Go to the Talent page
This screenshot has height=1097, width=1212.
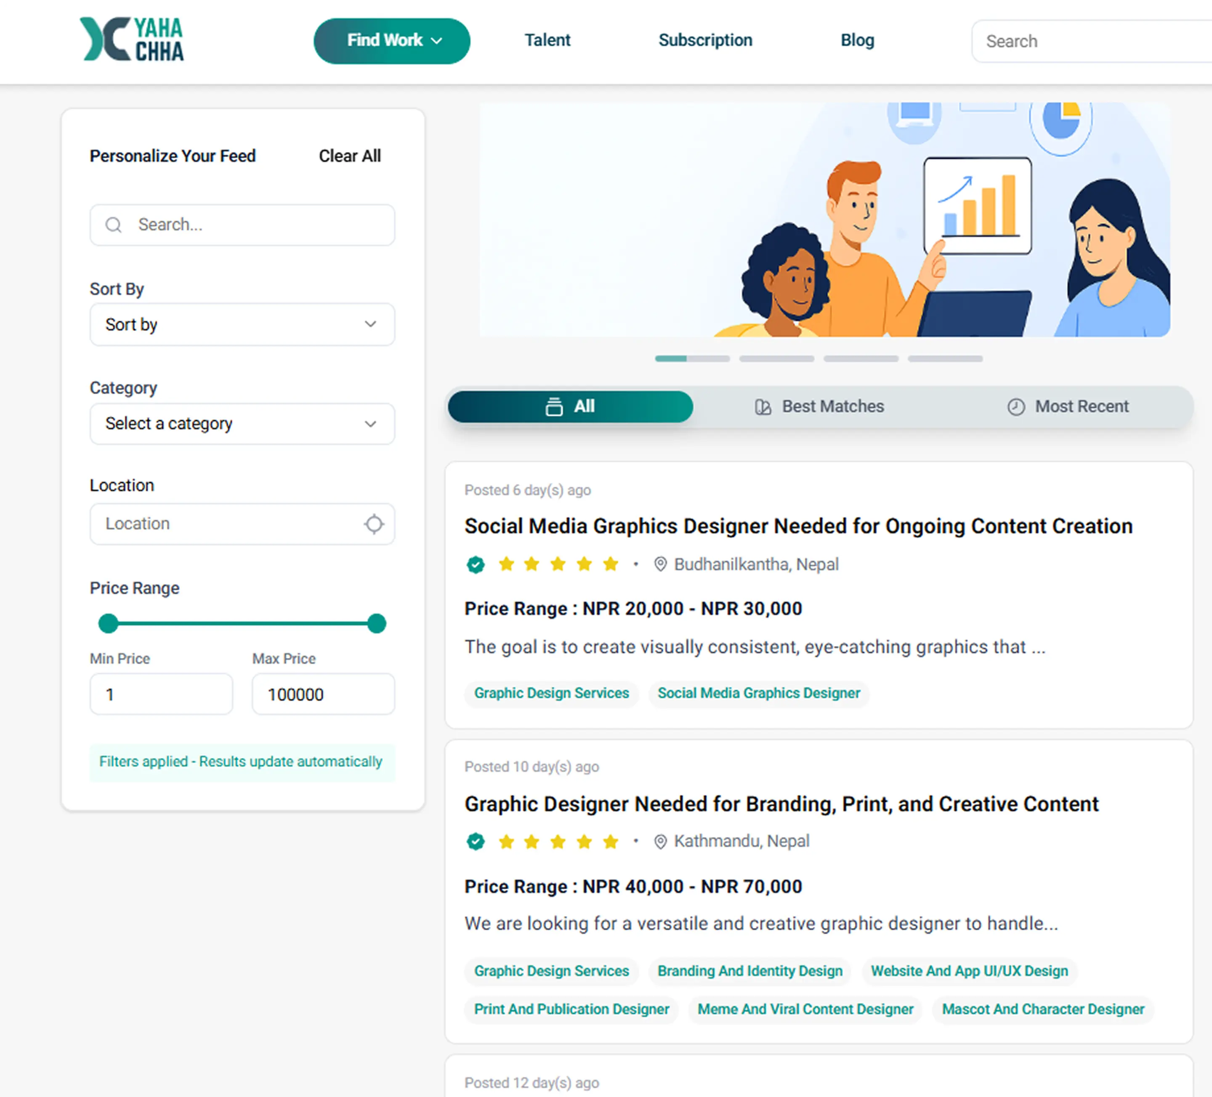pos(547,40)
